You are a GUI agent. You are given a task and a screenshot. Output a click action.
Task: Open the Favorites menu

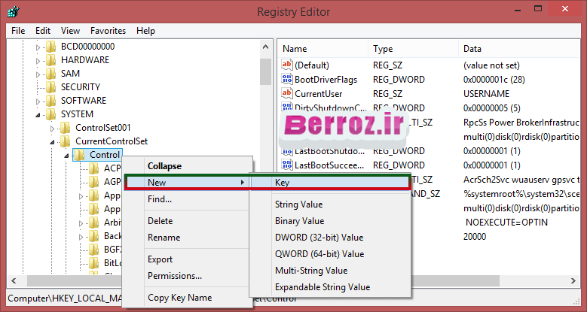coord(108,31)
